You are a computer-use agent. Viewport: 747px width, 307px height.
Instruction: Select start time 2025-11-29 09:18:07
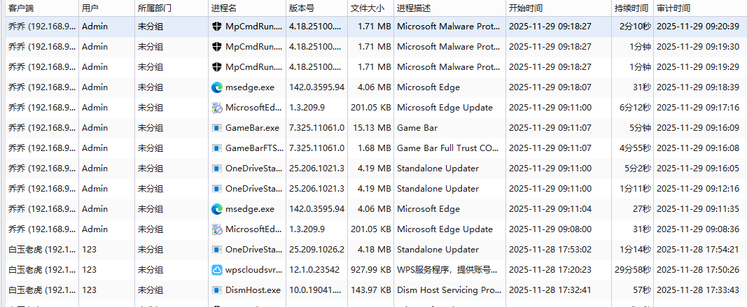(550, 87)
